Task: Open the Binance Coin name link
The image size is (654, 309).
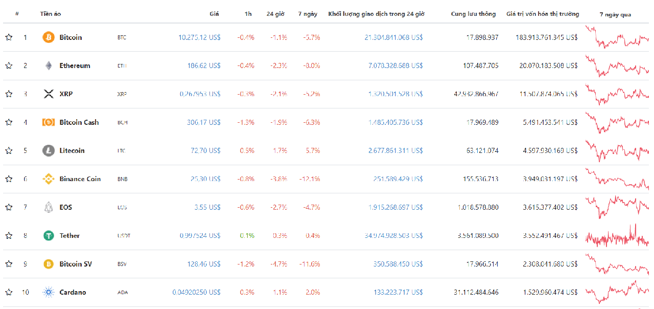Action: pyautogui.click(x=80, y=179)
